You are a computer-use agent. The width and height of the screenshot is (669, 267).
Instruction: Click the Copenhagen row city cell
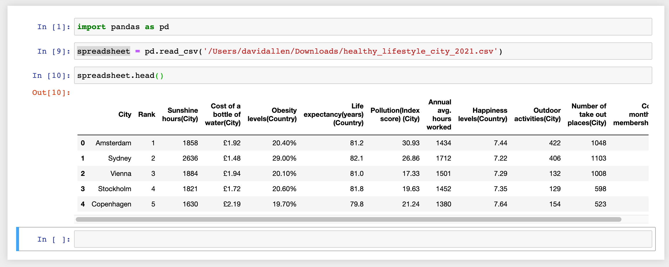[111, 204]
